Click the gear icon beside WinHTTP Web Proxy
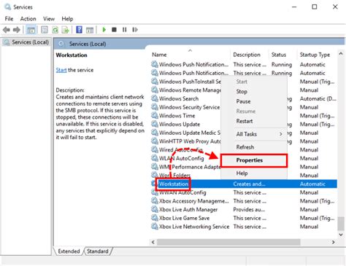This screenshot has height=266, width=346. (x=155, y=141)
